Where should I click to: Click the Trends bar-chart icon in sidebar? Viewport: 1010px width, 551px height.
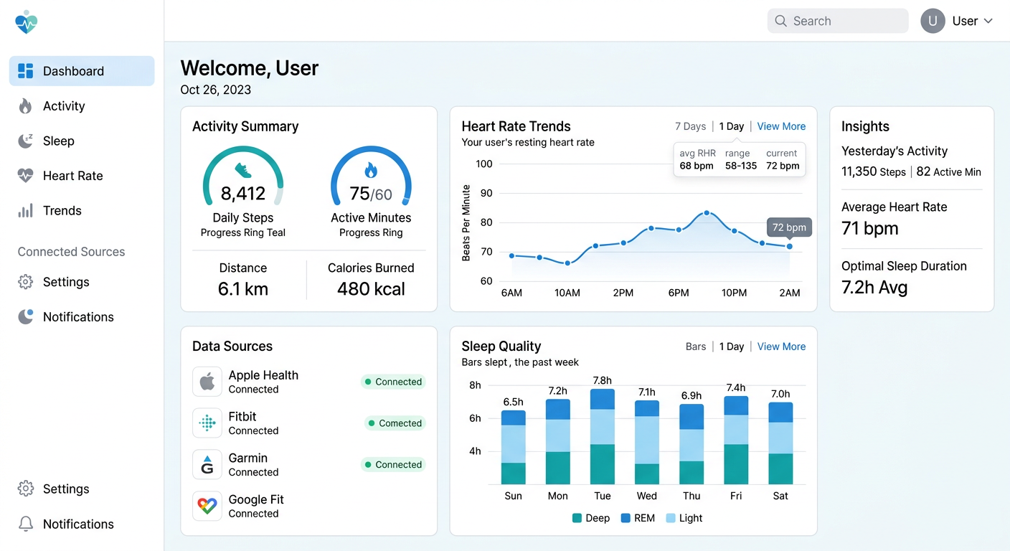pyautogui.click(x=25, y=211)
